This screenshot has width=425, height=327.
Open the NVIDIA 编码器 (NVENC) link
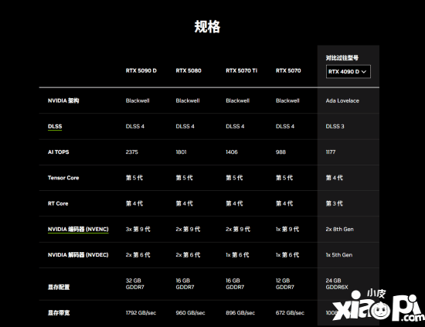coord(78,230)
